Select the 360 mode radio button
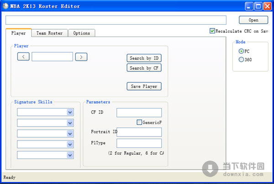Viewport: 274px width, 184px height. pos(241,60)
